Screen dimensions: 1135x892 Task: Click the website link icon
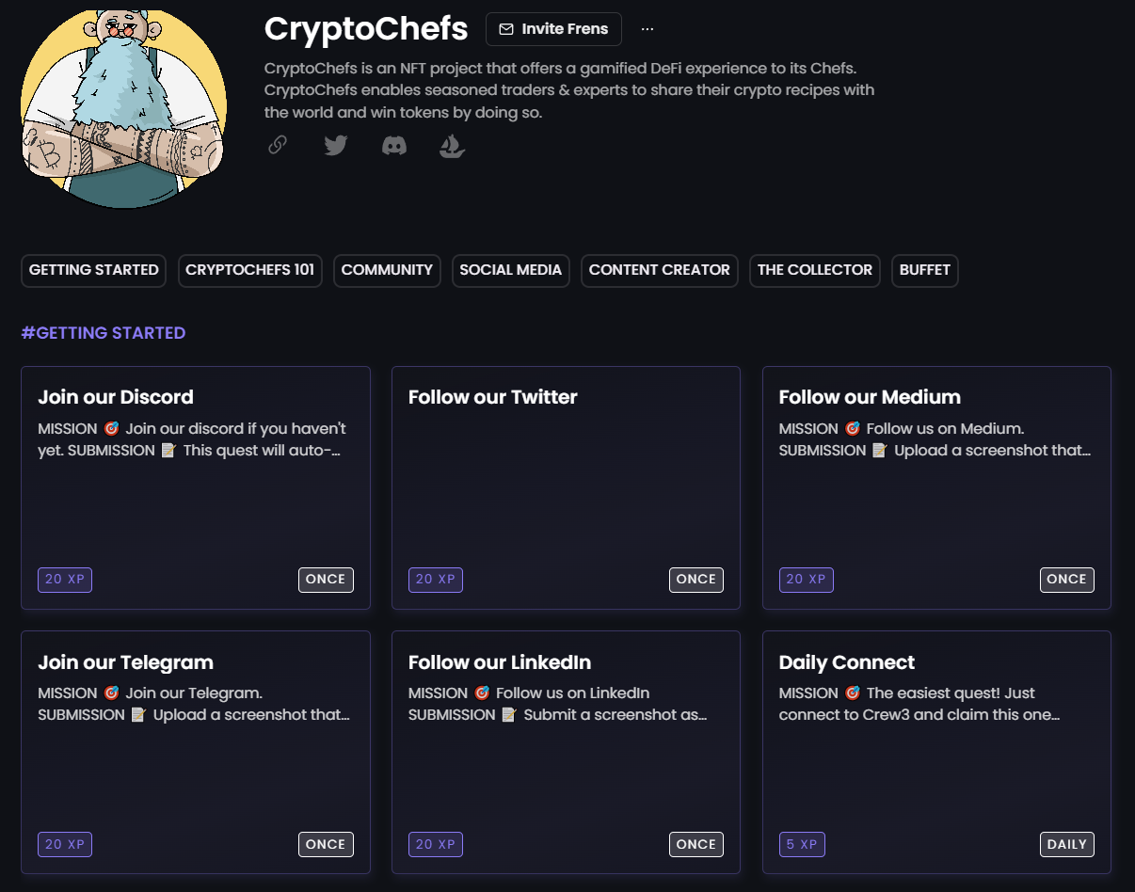coord(278,145)
